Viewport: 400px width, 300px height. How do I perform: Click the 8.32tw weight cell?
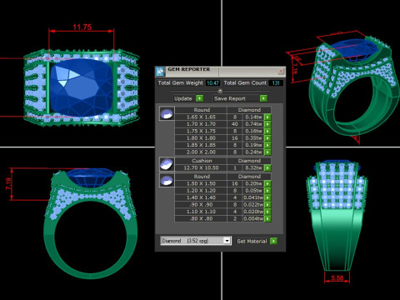point(253,167)
